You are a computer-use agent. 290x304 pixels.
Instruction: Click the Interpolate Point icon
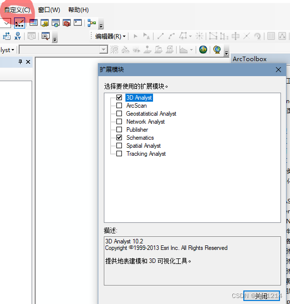click(x=148, y=50)
